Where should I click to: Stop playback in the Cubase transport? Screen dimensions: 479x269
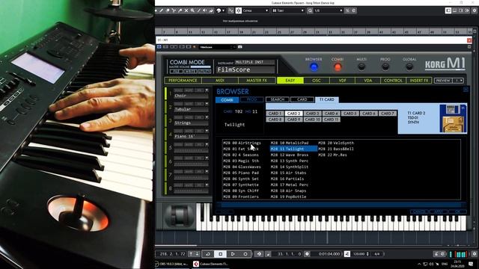[x=220, y=254]
